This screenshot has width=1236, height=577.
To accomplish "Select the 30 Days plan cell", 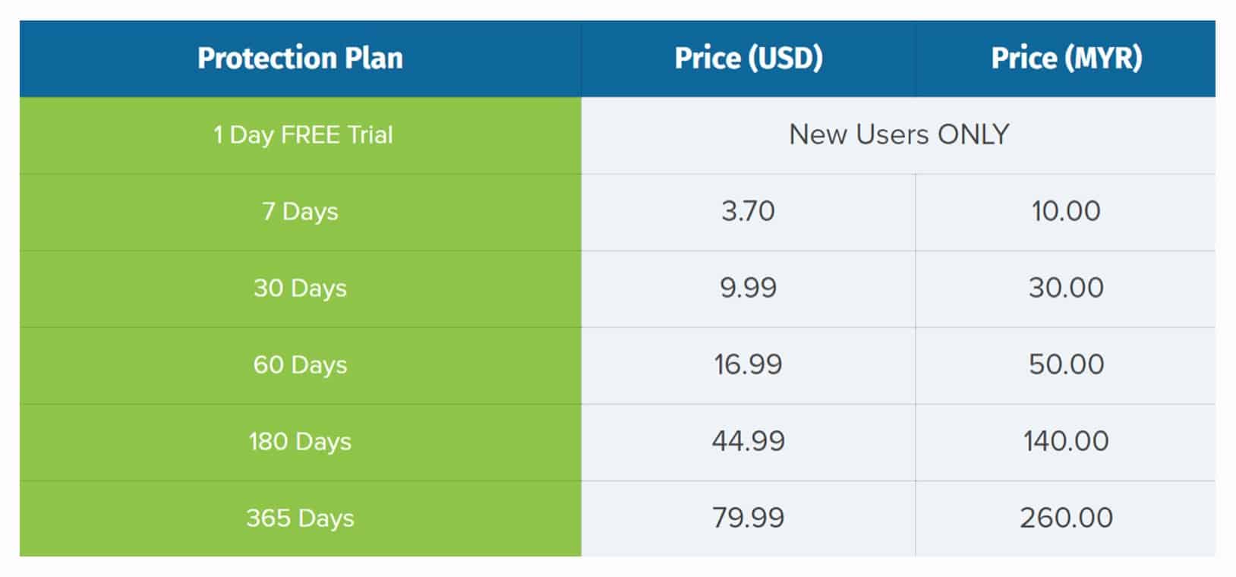I will click(x=301, y=288).
